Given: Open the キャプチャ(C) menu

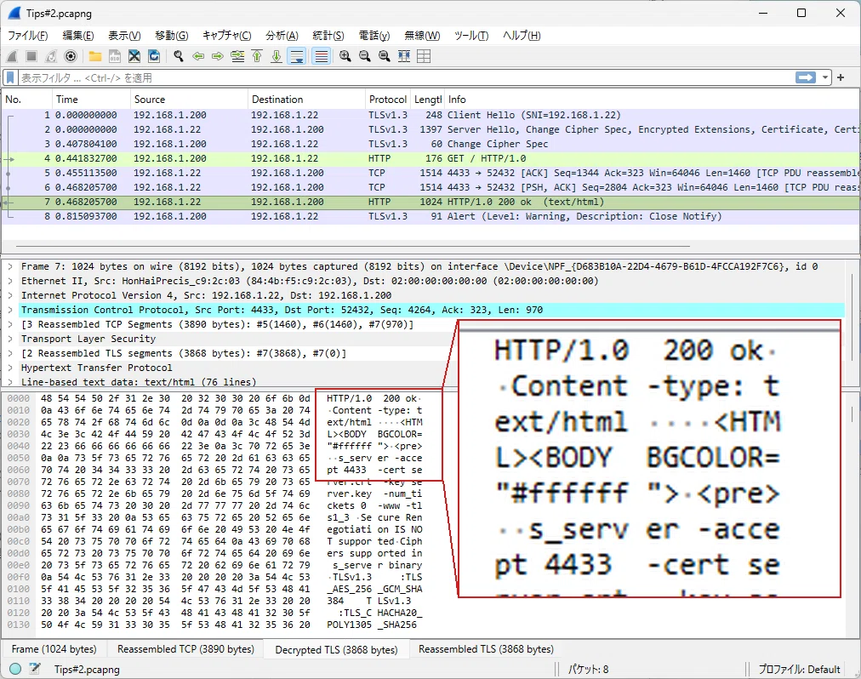Looking at the screenshot, I should pos(227,36).
